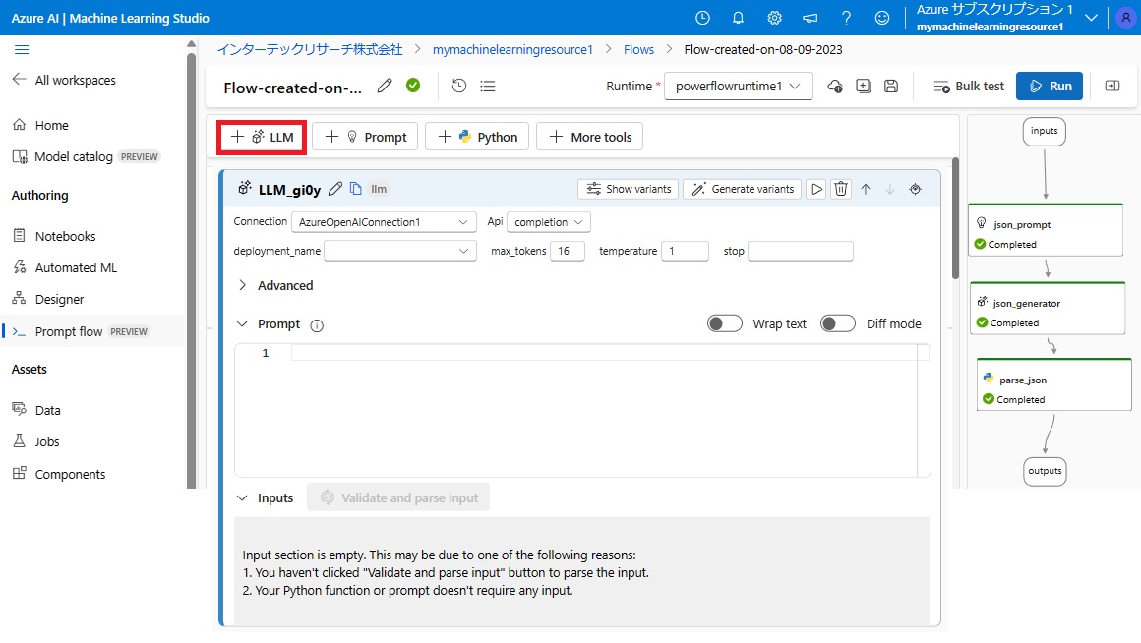Open the Api completion dropdown
1141x643 pixels.
(549, 222)
